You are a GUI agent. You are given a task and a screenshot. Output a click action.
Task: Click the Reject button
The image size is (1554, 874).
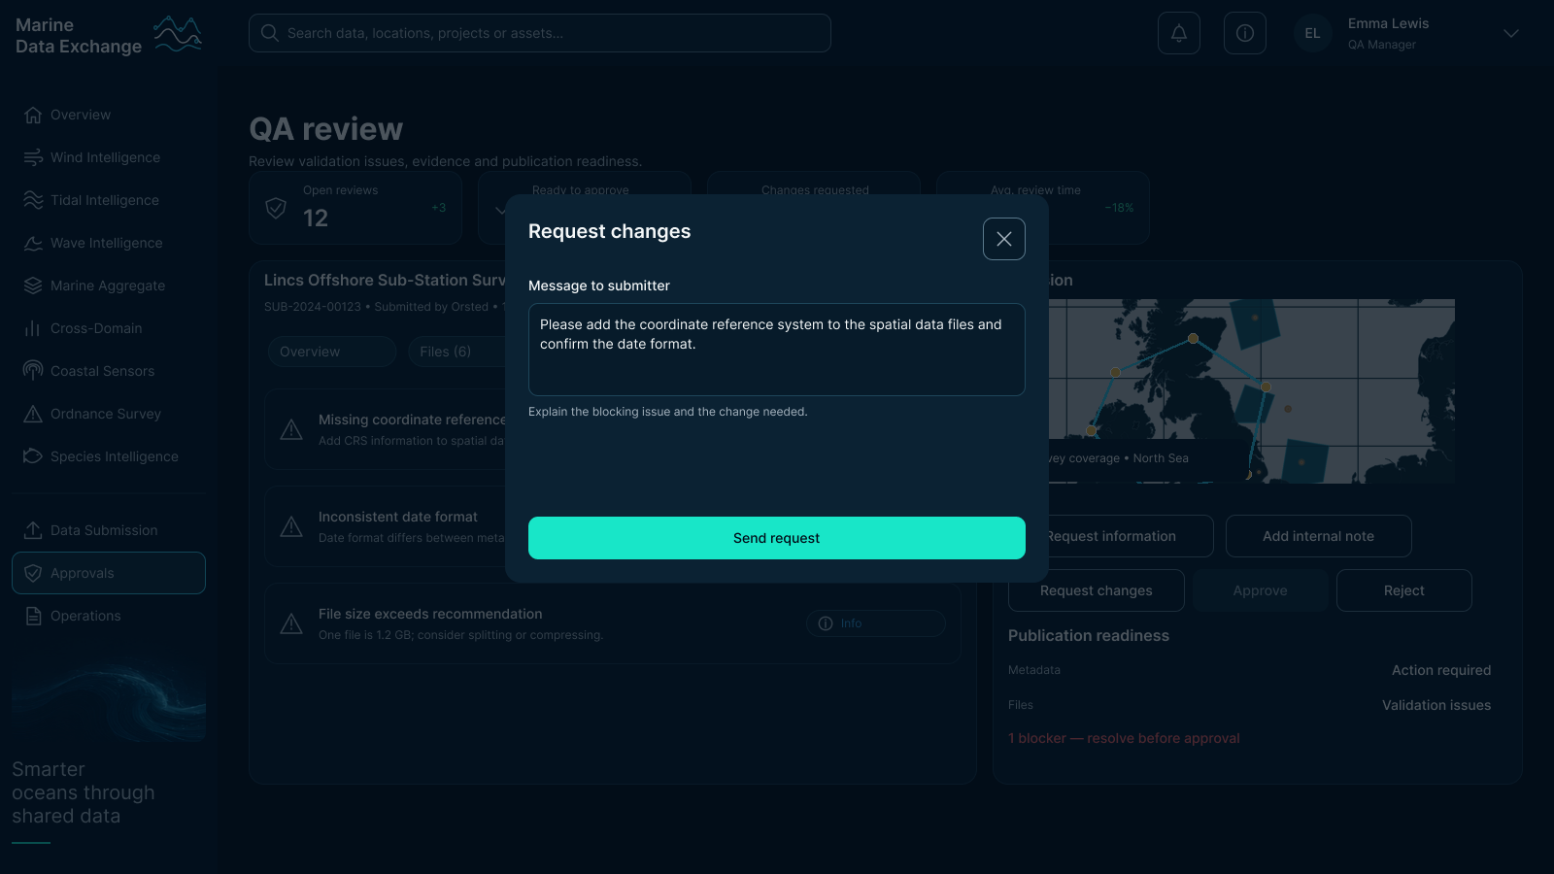tap(1404, 590)
